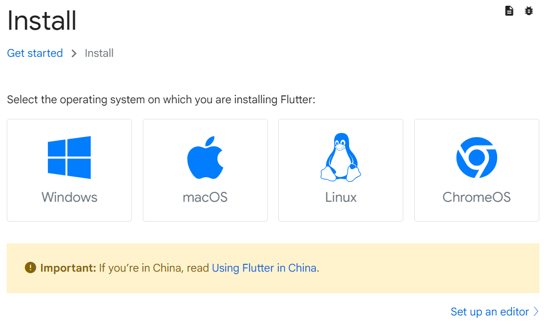Select the macOS label text

pos(205,197)
